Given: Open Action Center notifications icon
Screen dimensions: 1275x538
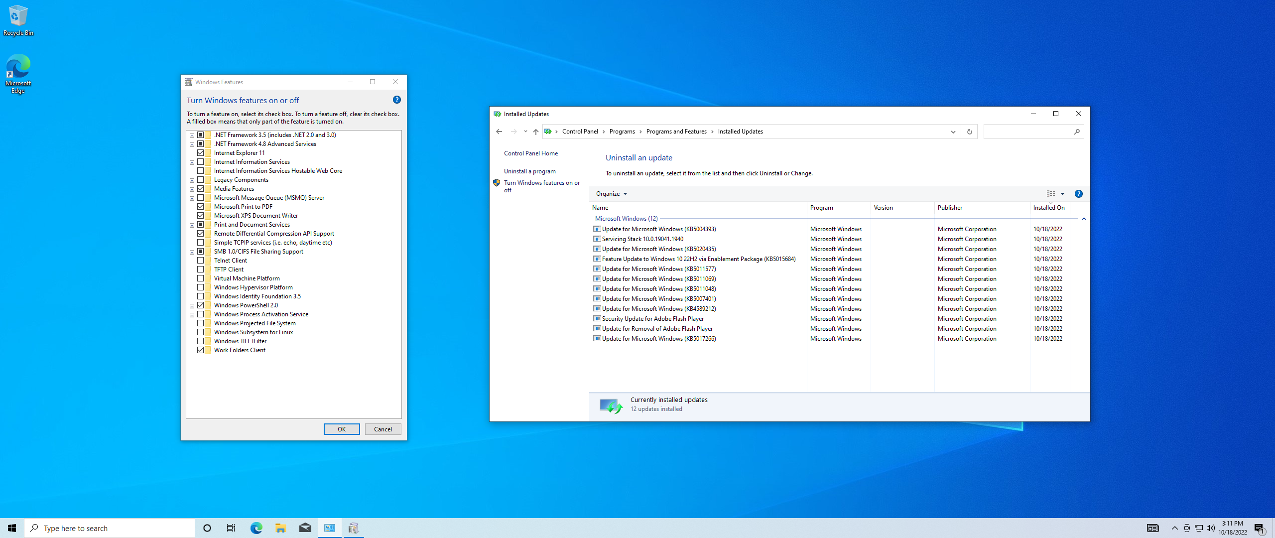Looking at the screenshot, I should pyautogui.click(x=1259, y=528).
